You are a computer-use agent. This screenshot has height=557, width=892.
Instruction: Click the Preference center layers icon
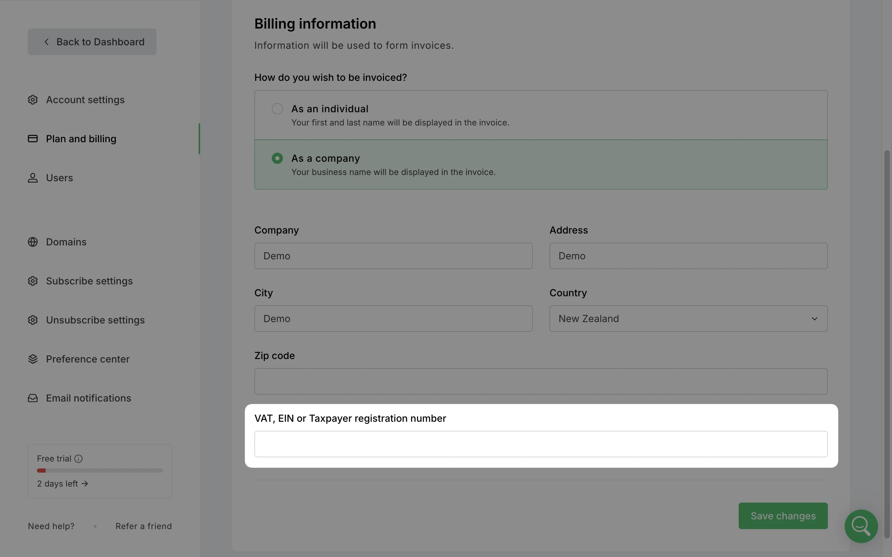click(33, 359)
